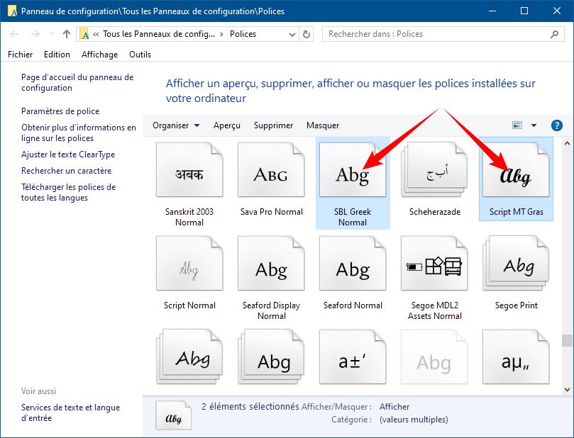Open the Sanskrit 2003 Normal font icon

pyautogui.click(x=189, y=174)
